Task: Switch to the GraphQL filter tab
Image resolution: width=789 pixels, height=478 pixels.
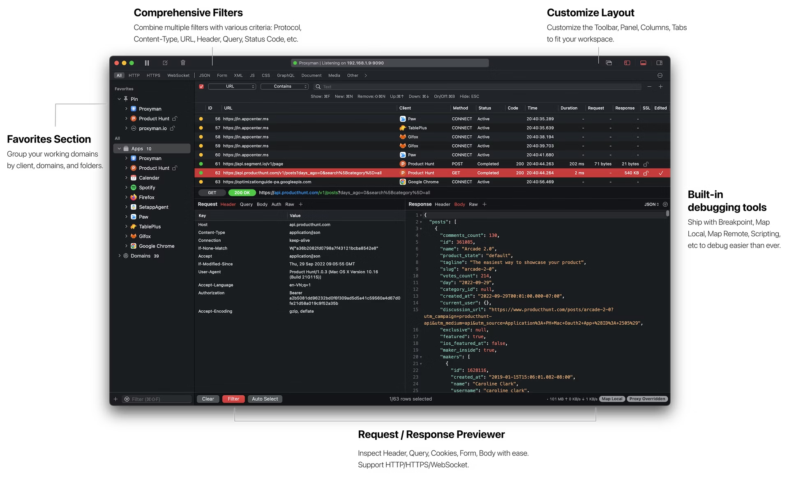Action: tap(285, 75)
